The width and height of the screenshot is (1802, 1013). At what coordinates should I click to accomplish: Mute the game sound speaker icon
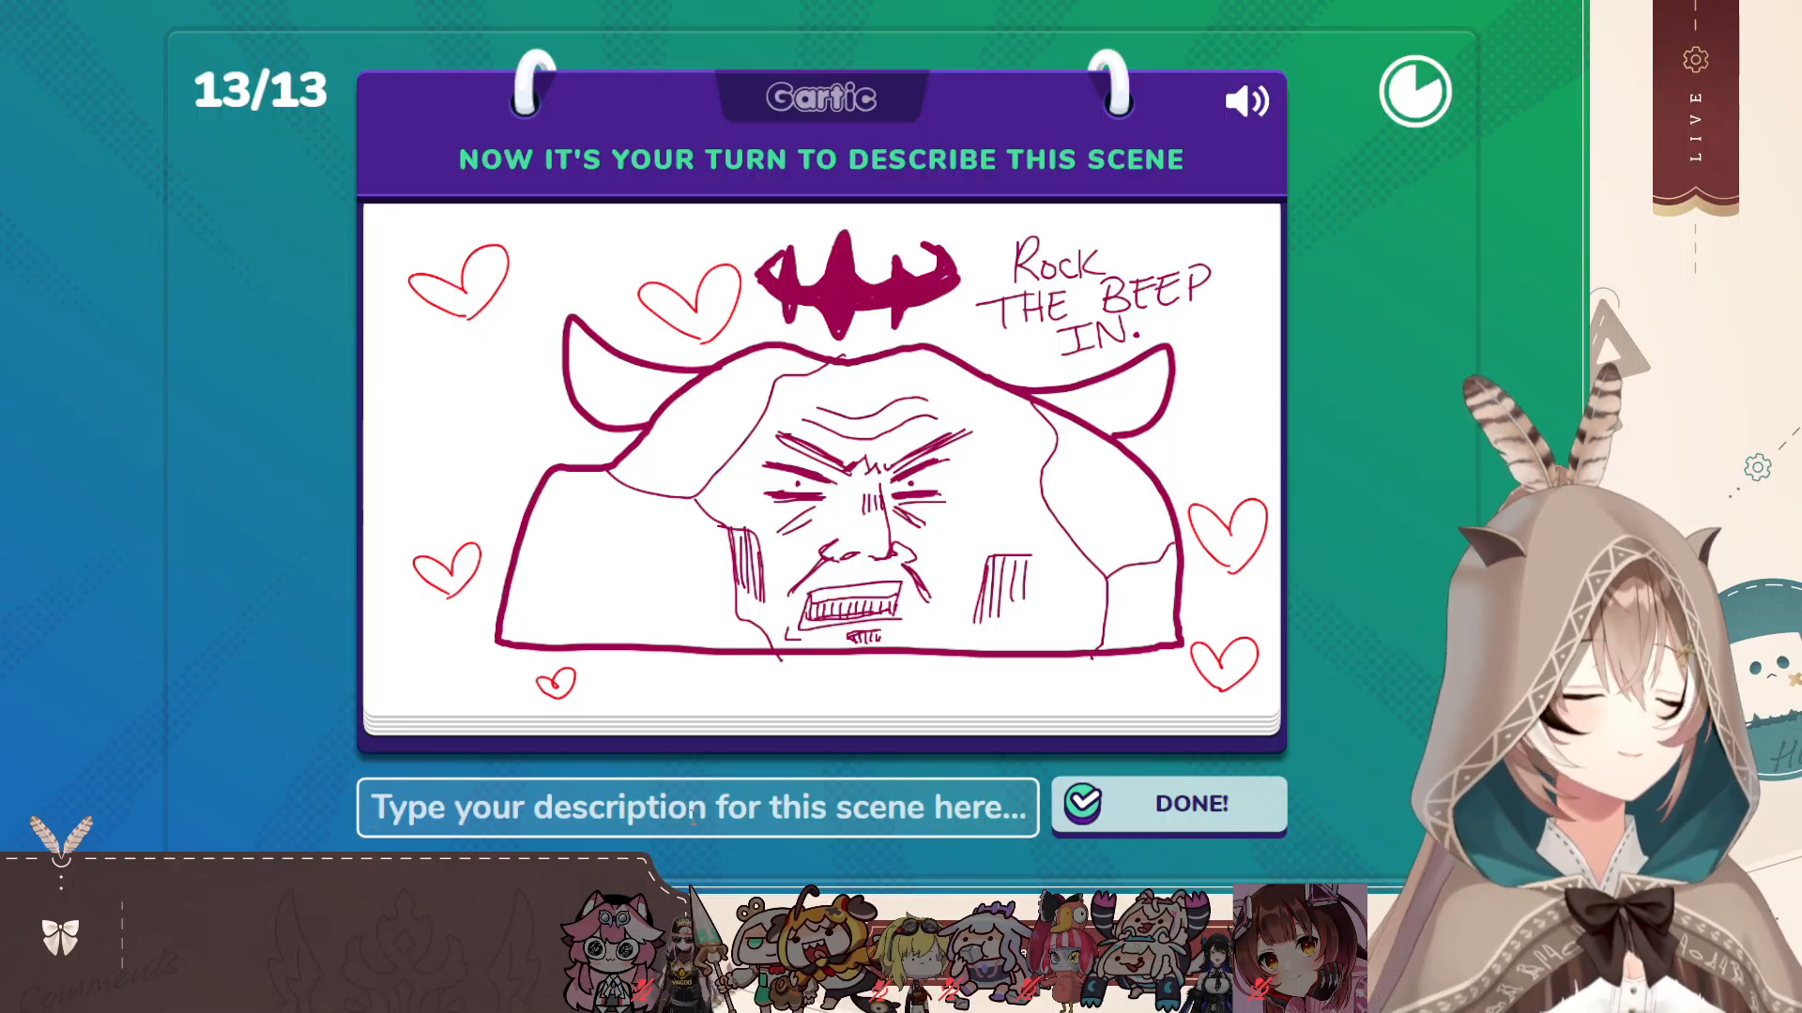coord(1247,100)
